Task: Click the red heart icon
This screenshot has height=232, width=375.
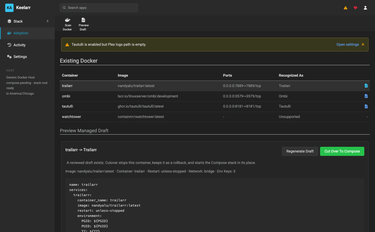Action: 355,8
